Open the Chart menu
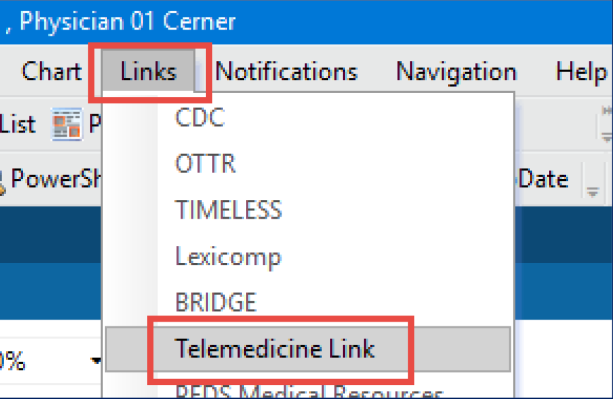 (51, 71)
